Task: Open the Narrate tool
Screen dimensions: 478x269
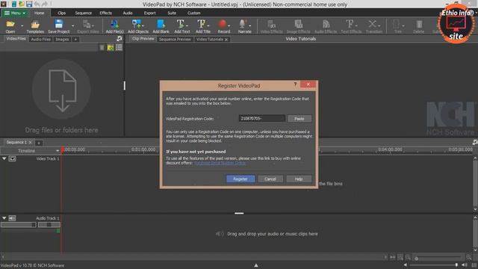Action: [243, 26]
